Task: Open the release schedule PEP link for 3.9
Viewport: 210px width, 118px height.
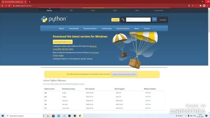Action: [x=148, y=93]
